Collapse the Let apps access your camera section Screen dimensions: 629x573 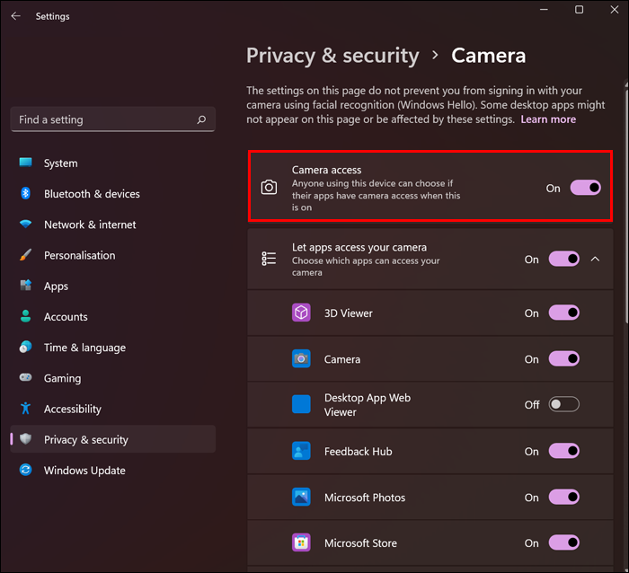[x=595, y=259]
